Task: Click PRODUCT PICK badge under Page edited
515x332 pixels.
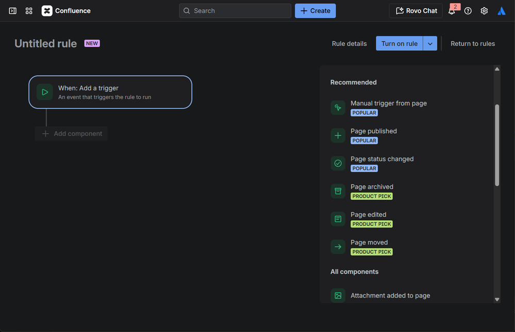Action: click(372, 224)
